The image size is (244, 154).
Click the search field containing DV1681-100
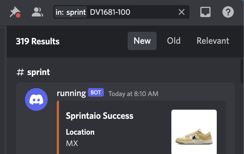tap(121, 12)
